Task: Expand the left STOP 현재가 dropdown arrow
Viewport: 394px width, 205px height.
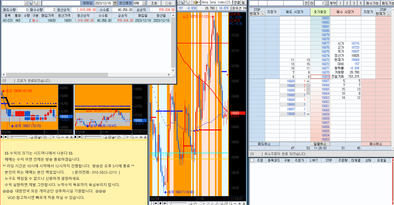Action: (x=263, y=14)
